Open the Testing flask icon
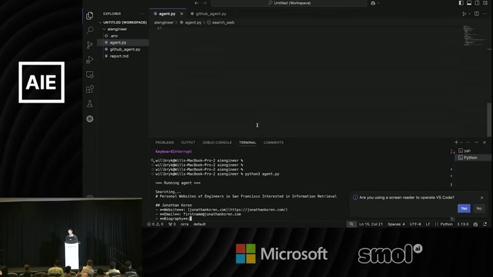The width and height of the screenshot is (493, 277). coord(90,104)
